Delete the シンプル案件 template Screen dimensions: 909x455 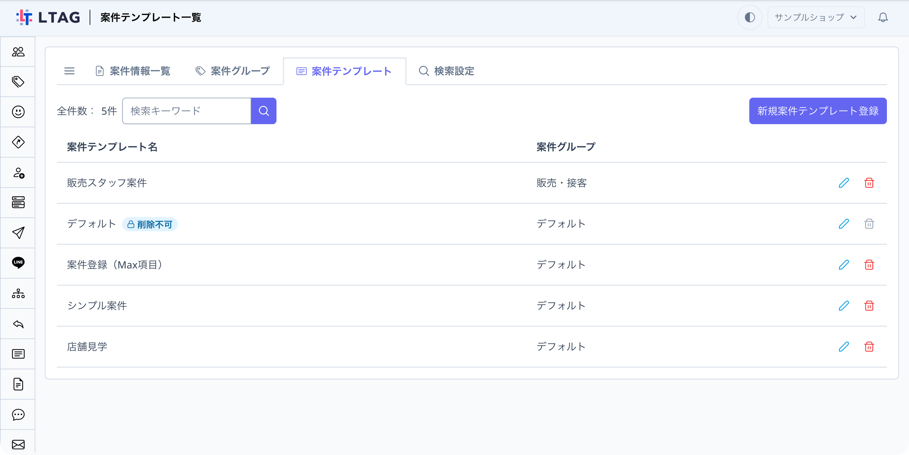click(x=869, y=306)
